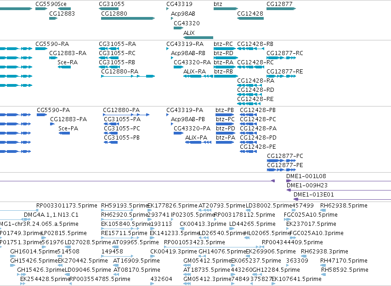
Task: Click EST RP001053423.5prime
Action: (194, 242)
